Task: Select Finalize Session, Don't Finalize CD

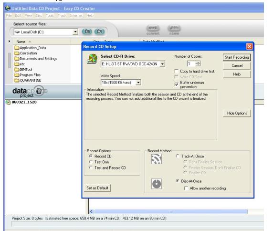Action: point(185,168)
